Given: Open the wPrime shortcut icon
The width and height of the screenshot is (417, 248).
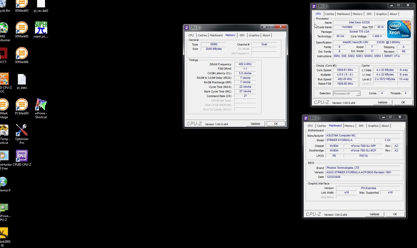Looking at the screenshot, I should [x=41, y=108].
